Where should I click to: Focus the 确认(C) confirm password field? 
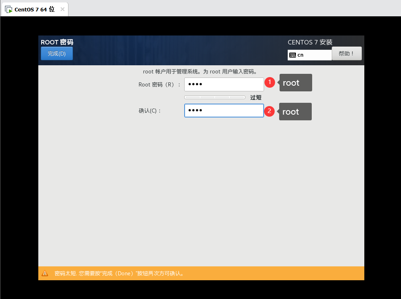tap(224, 111)
